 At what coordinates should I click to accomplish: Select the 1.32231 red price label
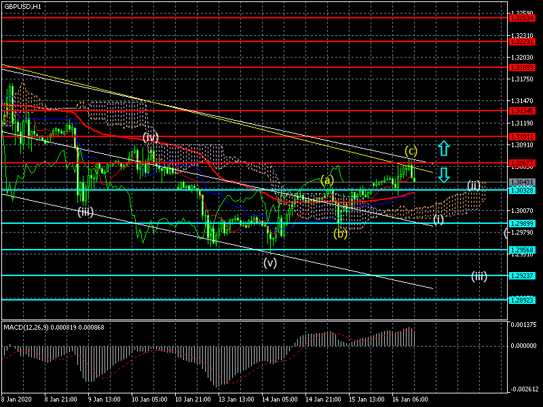522,42
